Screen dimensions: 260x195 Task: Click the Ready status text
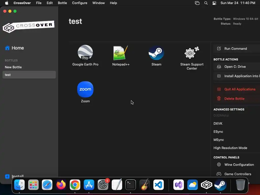(237, 24)
